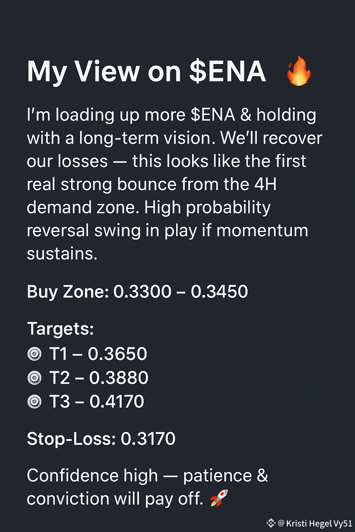
Task: Click the target icon next to T3
Action: pos(34,402)
